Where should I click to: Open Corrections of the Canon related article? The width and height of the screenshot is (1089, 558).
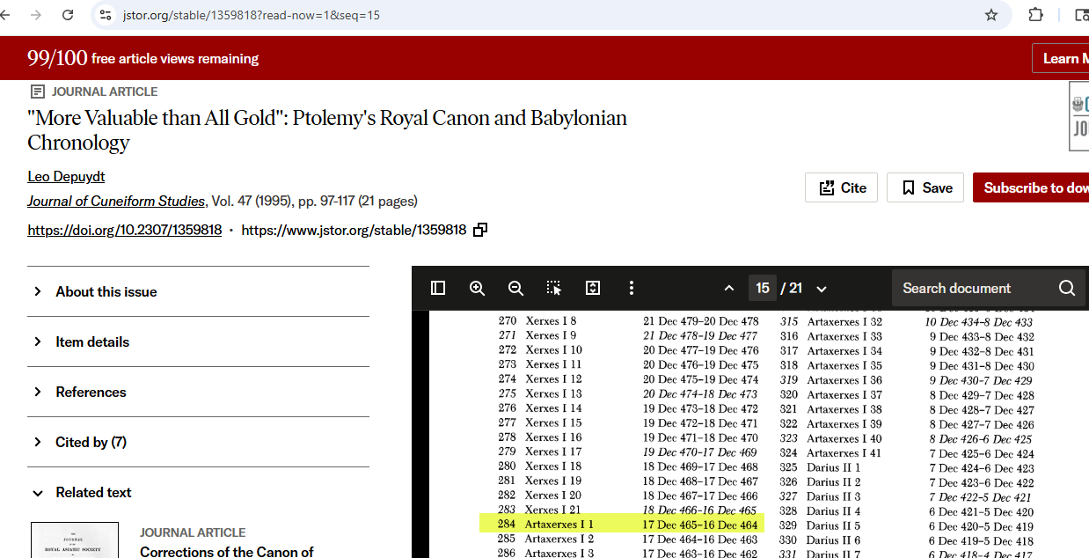(226, 552)
